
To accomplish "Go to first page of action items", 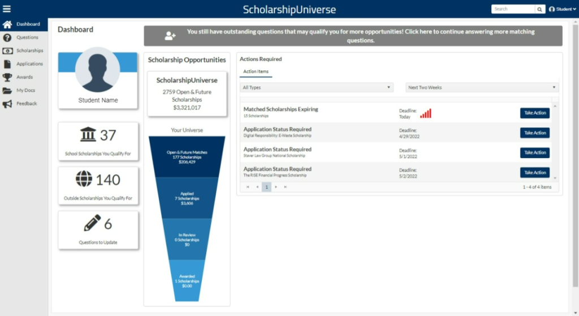I will click(x=248, y=187).
